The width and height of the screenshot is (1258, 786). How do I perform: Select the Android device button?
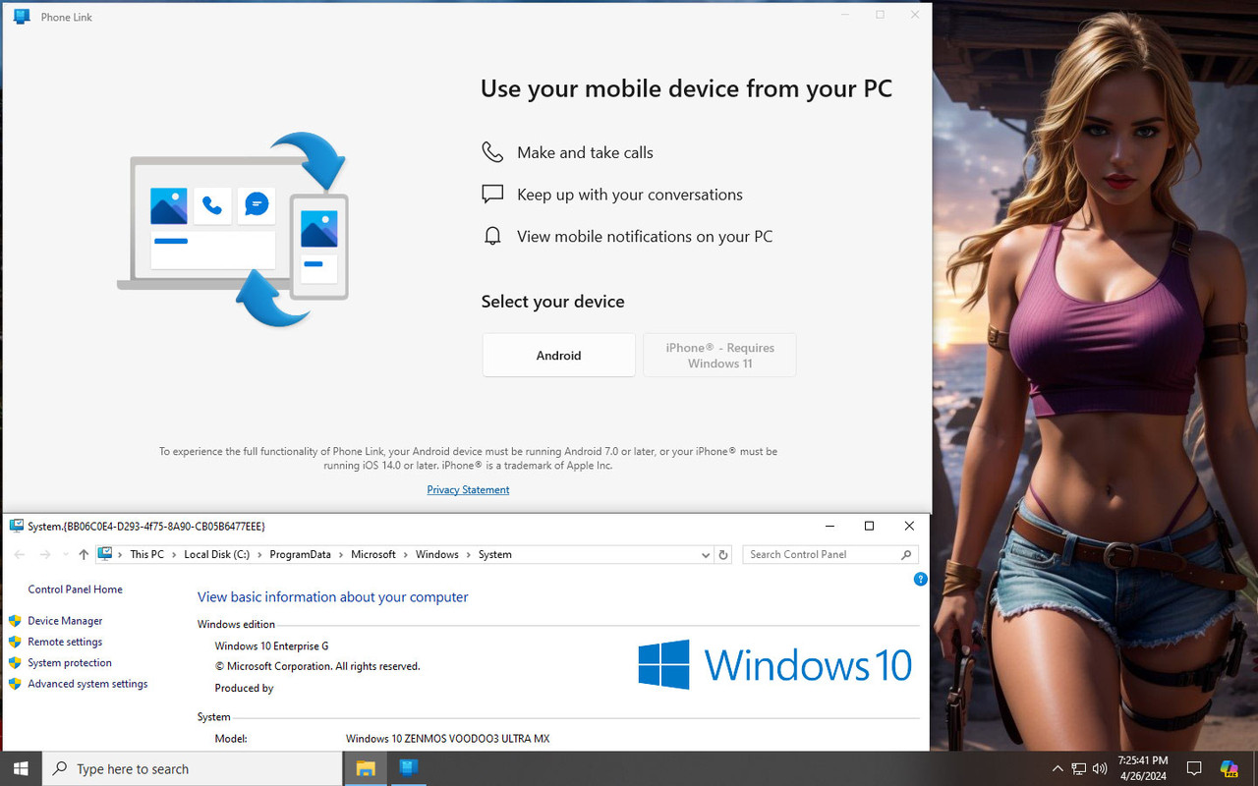(558, 355)
